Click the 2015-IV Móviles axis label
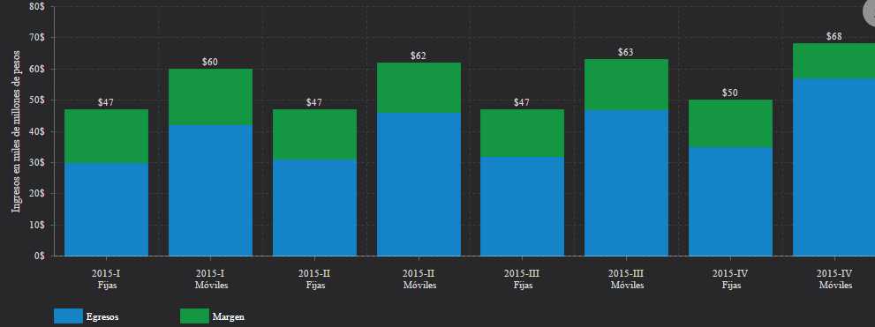The image size is (875, 327). [834, 279]
